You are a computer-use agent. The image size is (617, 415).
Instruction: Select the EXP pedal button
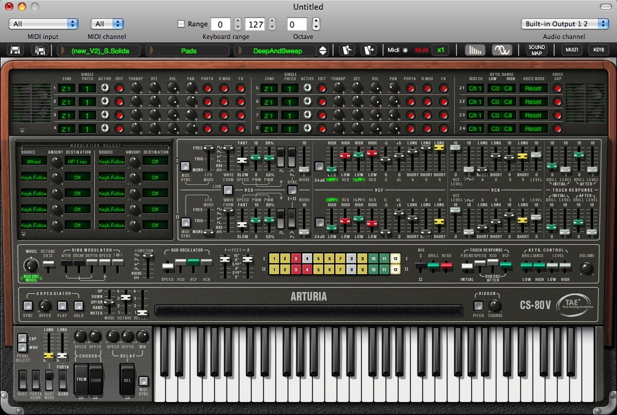pos(23,338)
